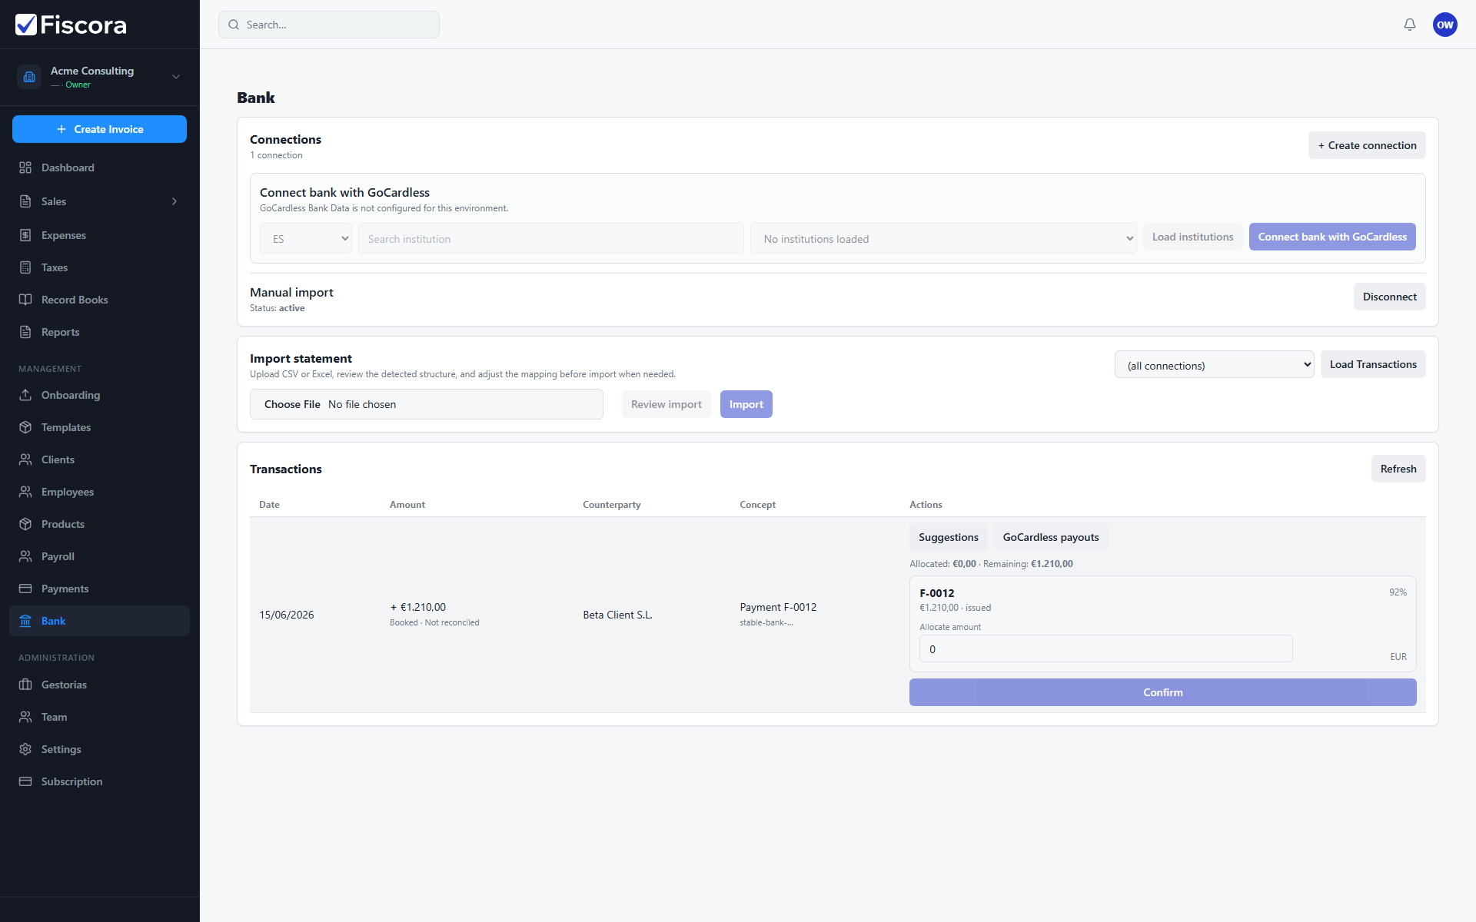Click the + €1.210,00 amount

tap(417, 607)
